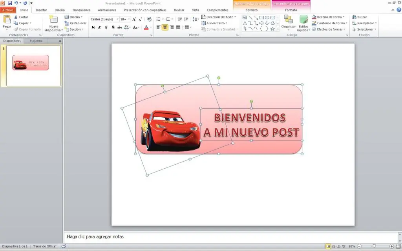The height and width of the screenshot is (251, 402).
Task: Toggle strikethrough (abc) formatting
Action: coord(119,27)
